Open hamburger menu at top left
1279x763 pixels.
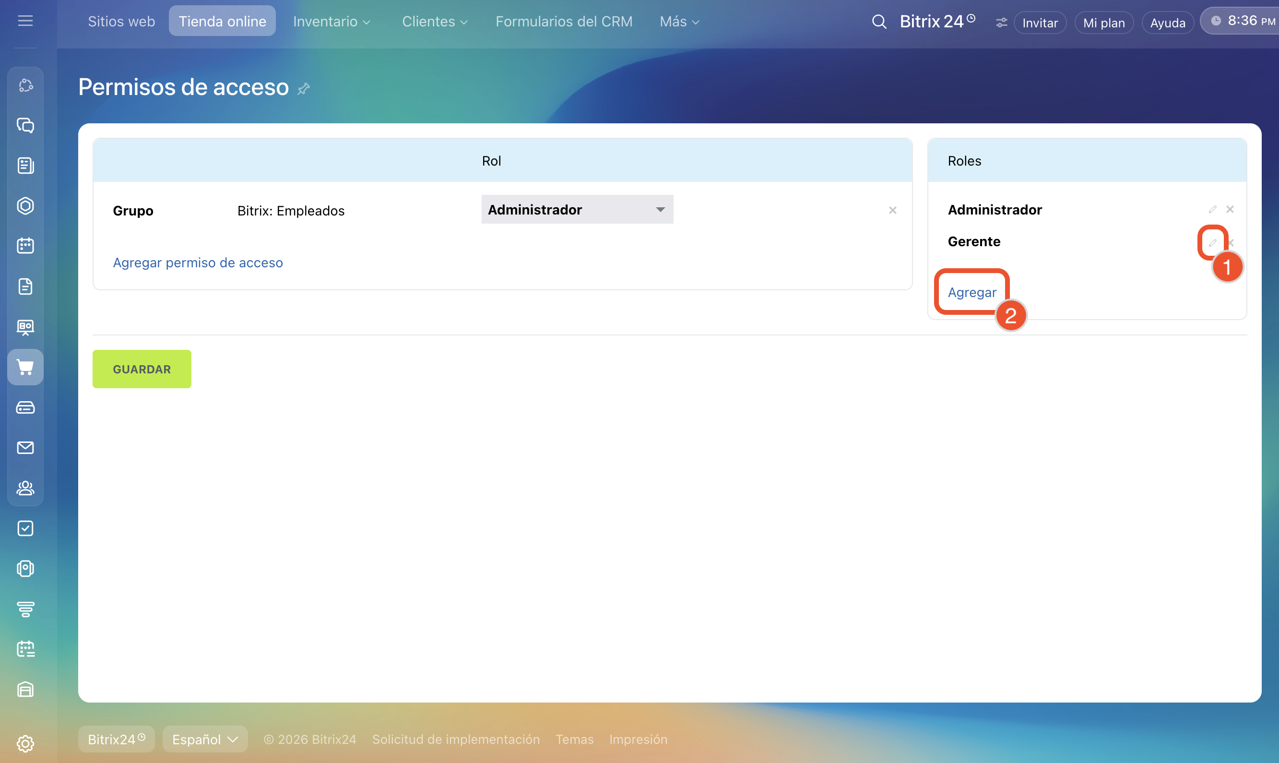(x=25, y=21)
